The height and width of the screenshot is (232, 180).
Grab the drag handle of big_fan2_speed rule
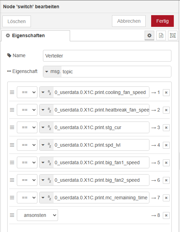(x=12, y=180)
